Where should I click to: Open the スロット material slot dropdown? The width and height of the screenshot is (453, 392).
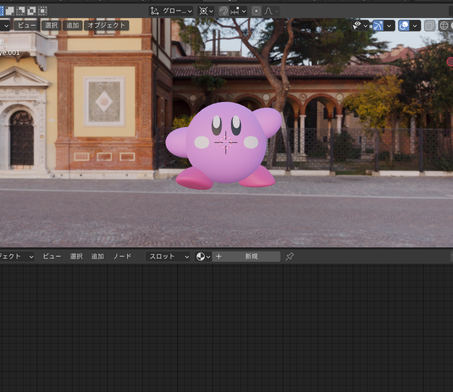pyautogui.click(x=168, y=257)
